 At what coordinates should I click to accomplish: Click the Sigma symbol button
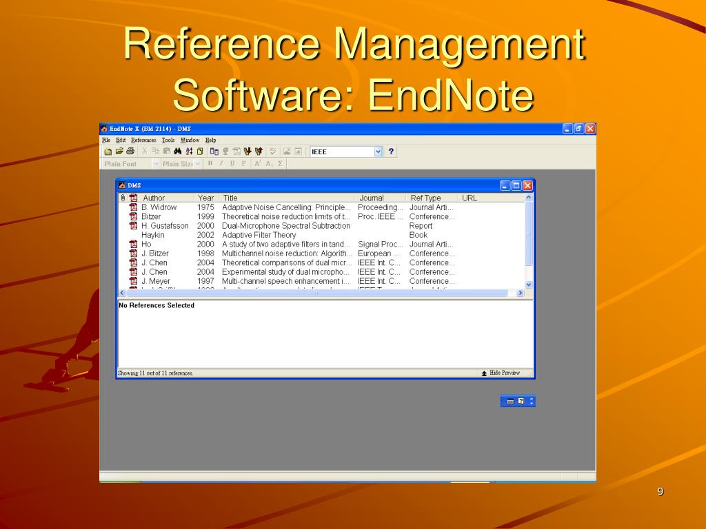280,163
